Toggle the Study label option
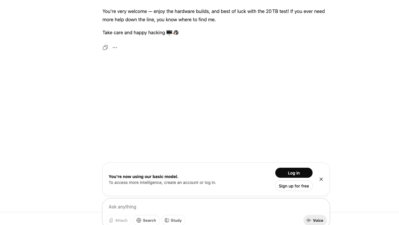The image size is (399, 225). (x=176, y=220)
